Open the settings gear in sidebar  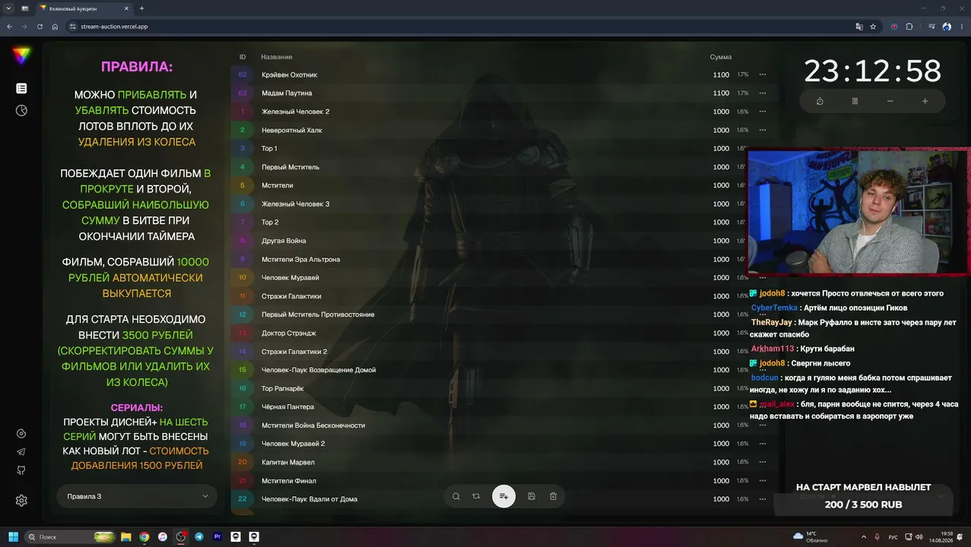tap(21, 501)
